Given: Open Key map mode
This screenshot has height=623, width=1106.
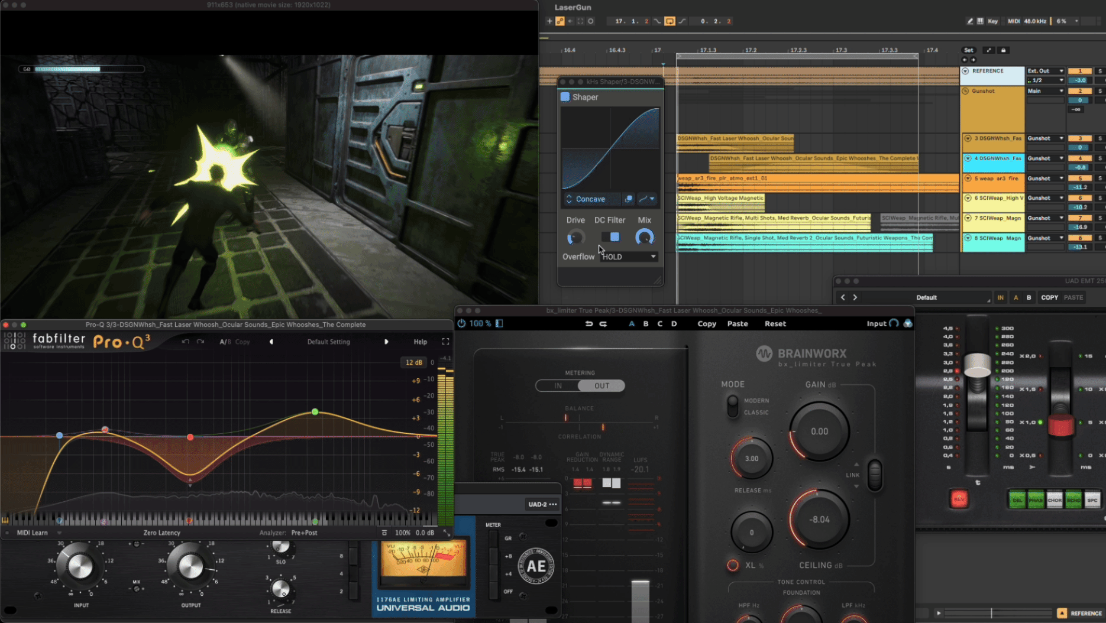Looking at the screenshot, I should tap(993, 21).
